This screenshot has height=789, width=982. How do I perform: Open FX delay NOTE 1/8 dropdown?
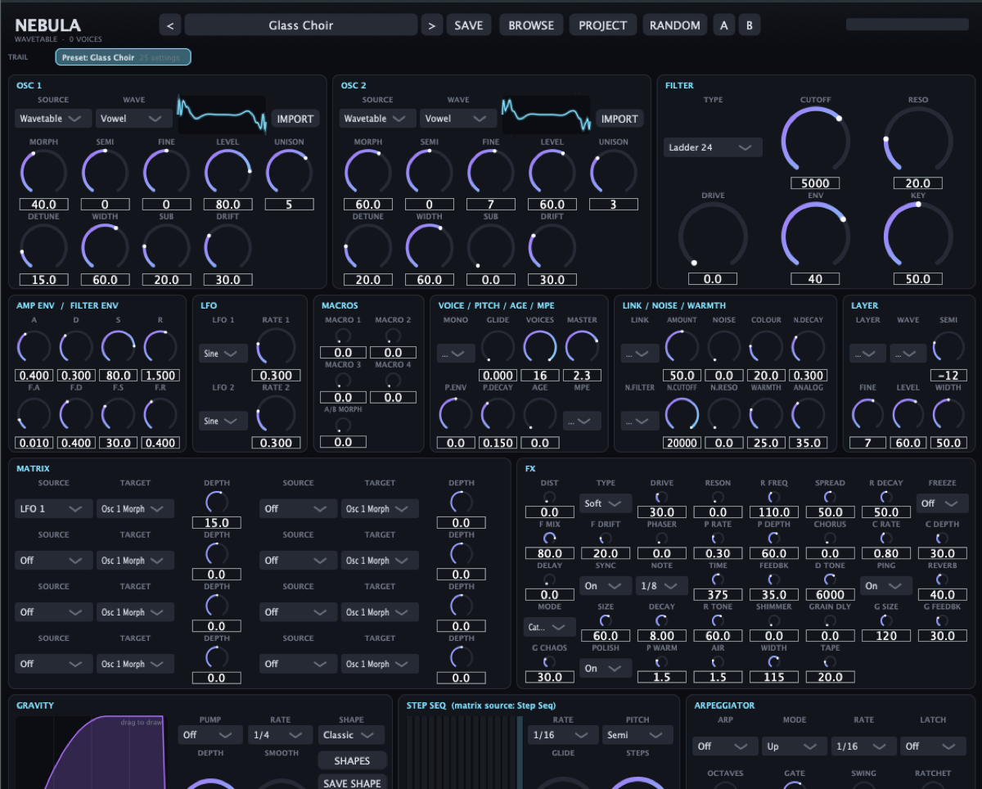coord(661,586)
